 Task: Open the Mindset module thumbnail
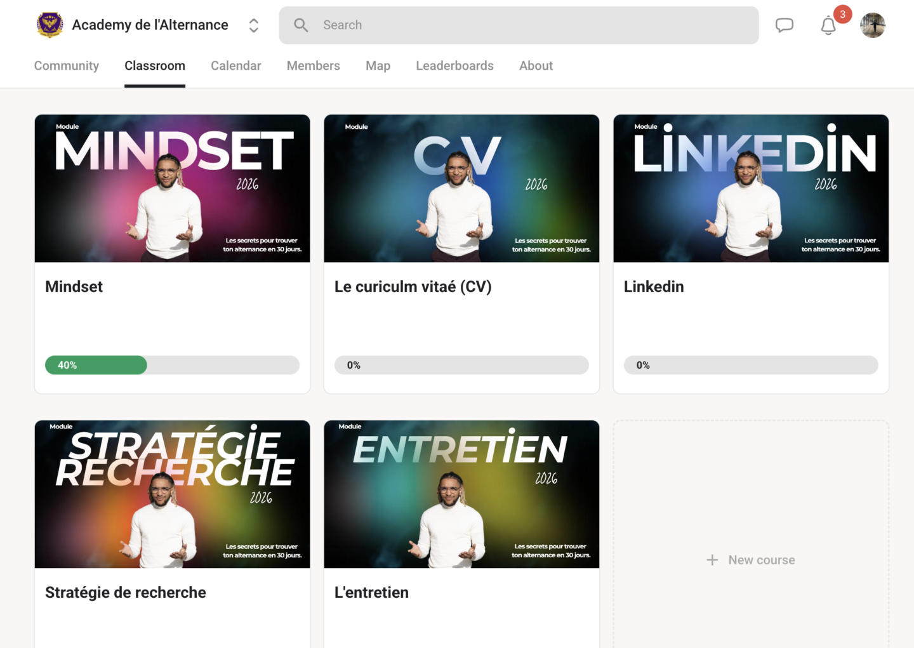[x=172, y=188]
